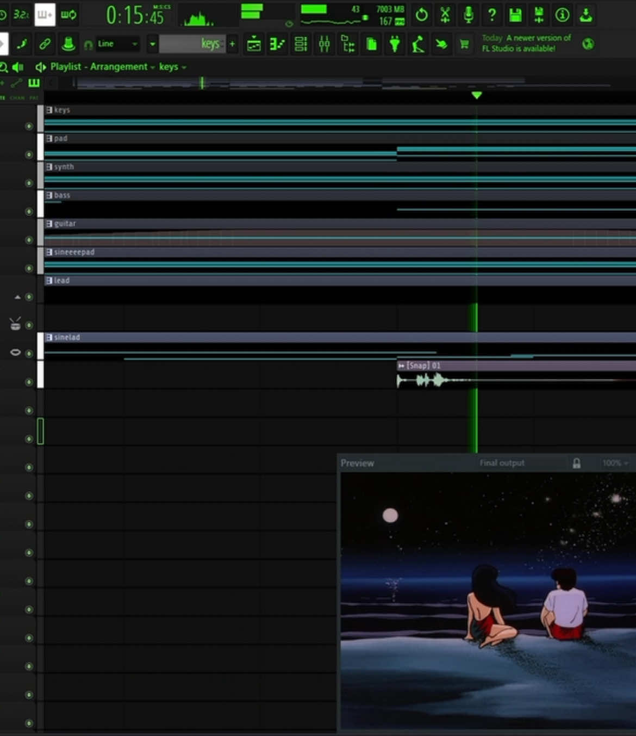The height and width of the screenshot is (736, 636).
Task: Open the 100% zoom dropdown in Preview
Action: [615, 463]
